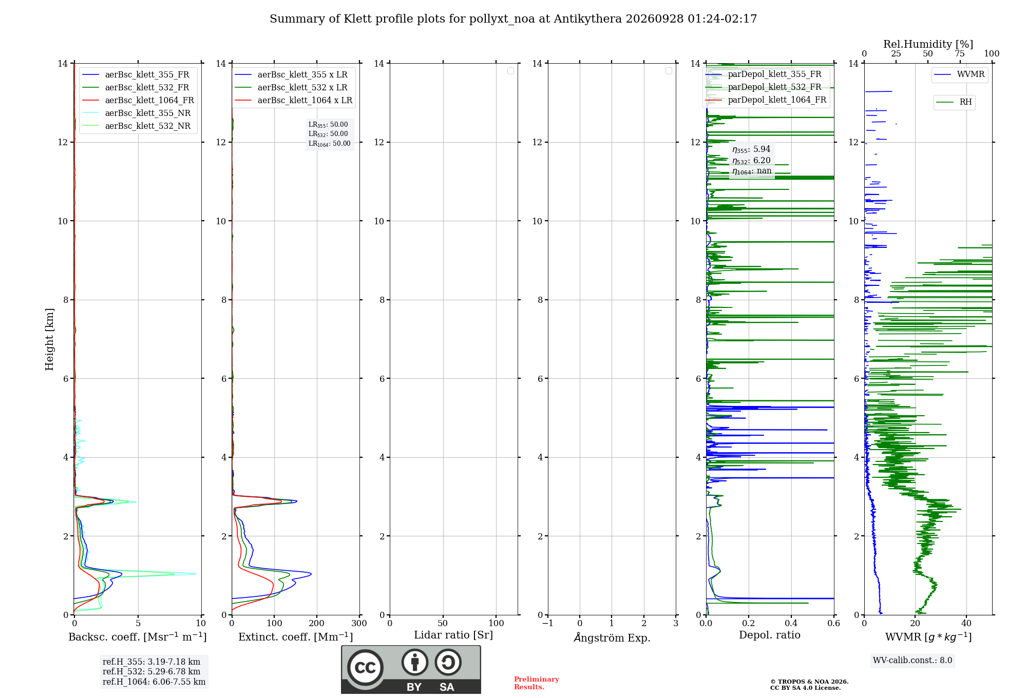This screenshot has width=1027, height=698.
Task: Click the η1064: nan annotation
Action: (752, 171)
